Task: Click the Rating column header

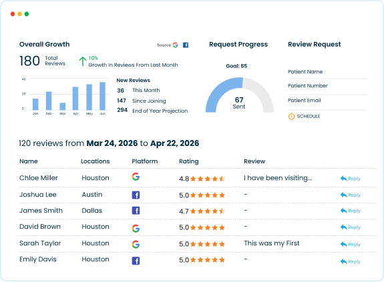Action: (x=189, y=161)
